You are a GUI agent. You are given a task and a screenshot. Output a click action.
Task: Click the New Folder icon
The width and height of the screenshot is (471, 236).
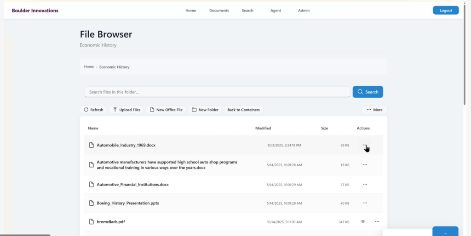[194, 110]
